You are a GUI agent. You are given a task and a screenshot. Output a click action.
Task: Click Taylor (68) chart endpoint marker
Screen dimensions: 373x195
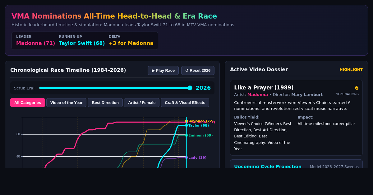coord(186,125)
